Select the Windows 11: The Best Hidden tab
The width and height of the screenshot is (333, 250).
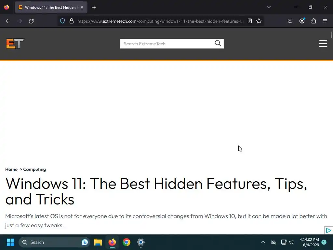(x=51, y=7)
